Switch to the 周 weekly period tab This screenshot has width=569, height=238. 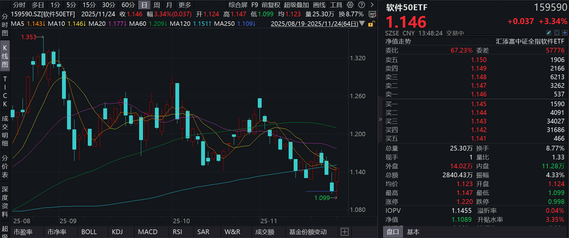point(157,5)
